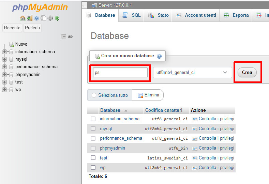Click the privileges icon in the phpmyadmin row
Screen dimensions: 269x184
195,148
